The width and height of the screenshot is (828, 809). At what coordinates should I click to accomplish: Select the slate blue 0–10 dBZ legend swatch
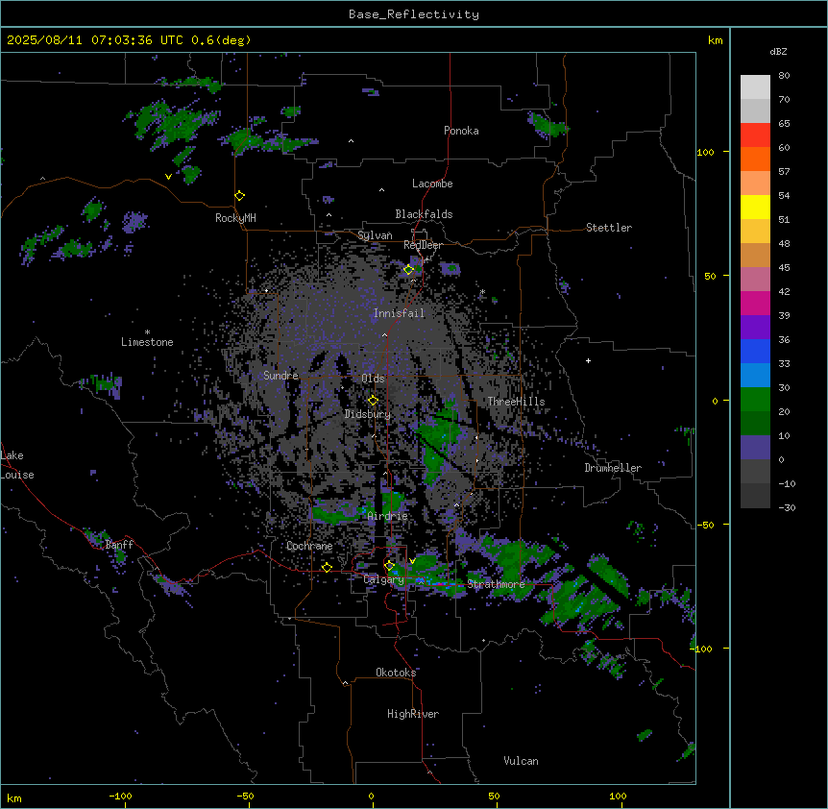tap(755, 448)
